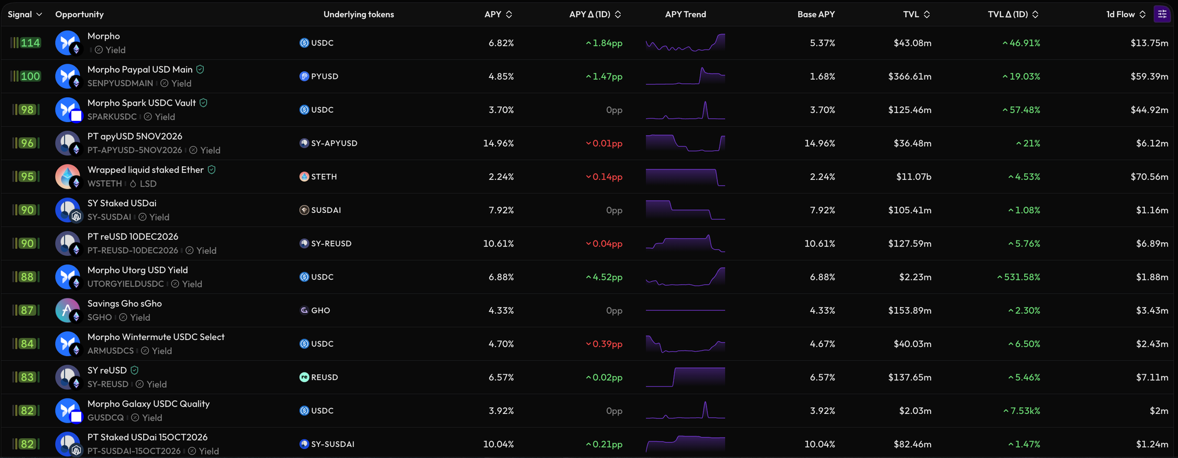Click the GHO underlying token icon
The image size is (1178, 458).
tap(304, 311)
